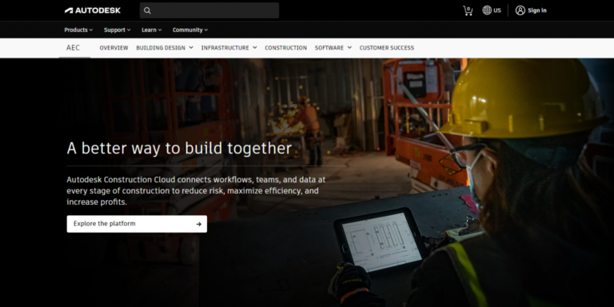Focus the top search field
The image size is (614, 307).
click(x=209, y=10)
